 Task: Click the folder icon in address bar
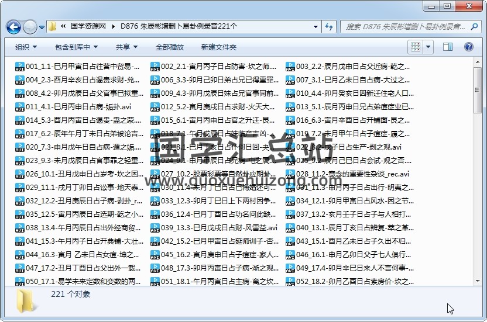coord(52,26)
